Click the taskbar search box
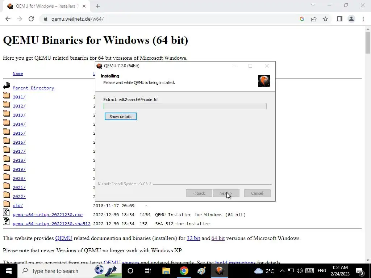 coord(69,271)
